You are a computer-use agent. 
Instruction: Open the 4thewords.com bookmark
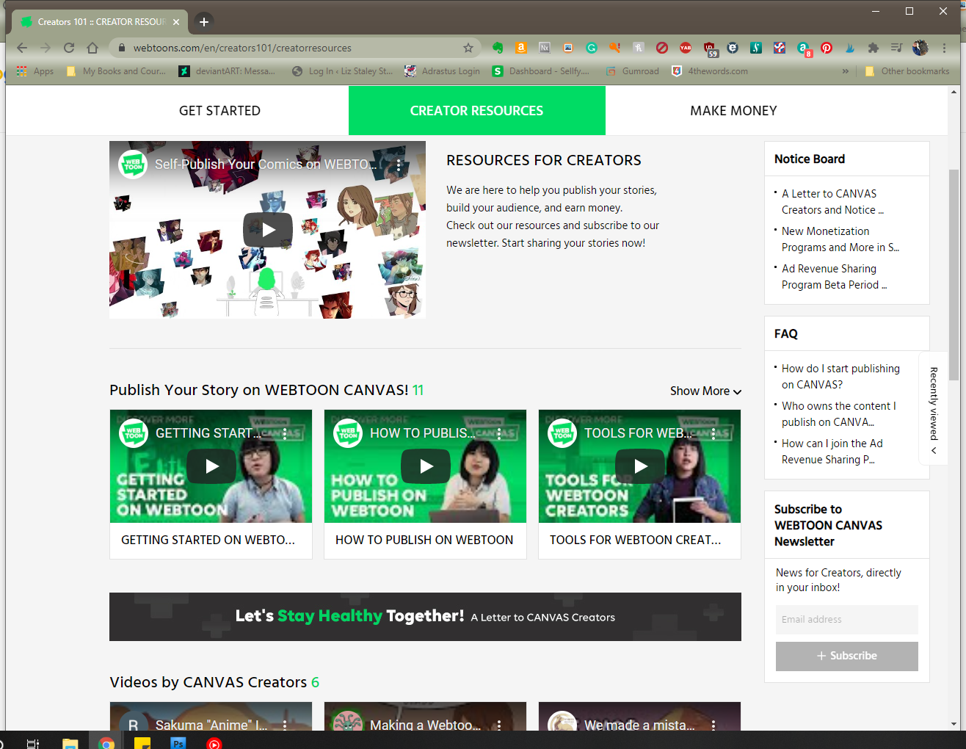(x=711, y=71)
